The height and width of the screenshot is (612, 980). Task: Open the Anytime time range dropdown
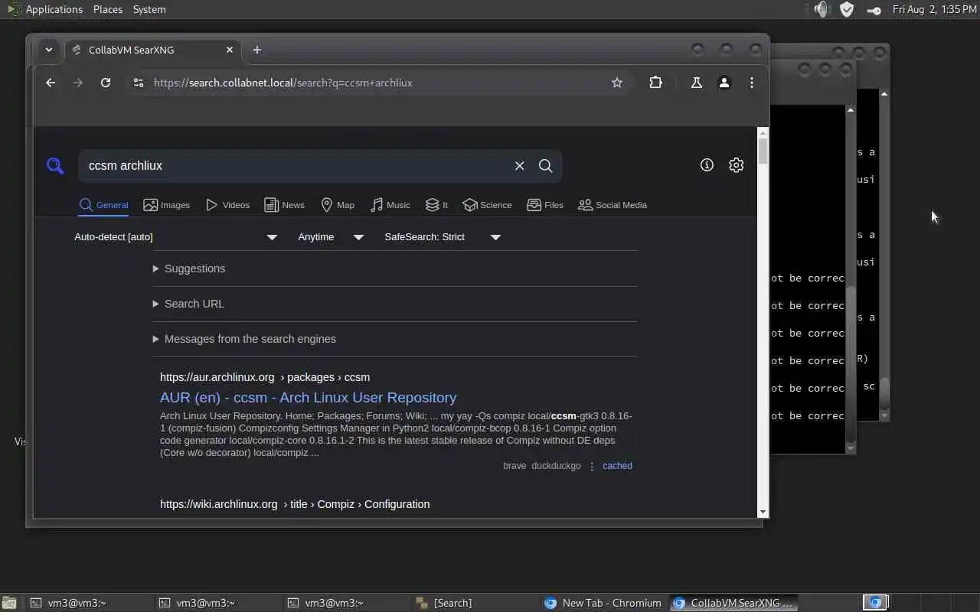[331, 237]
